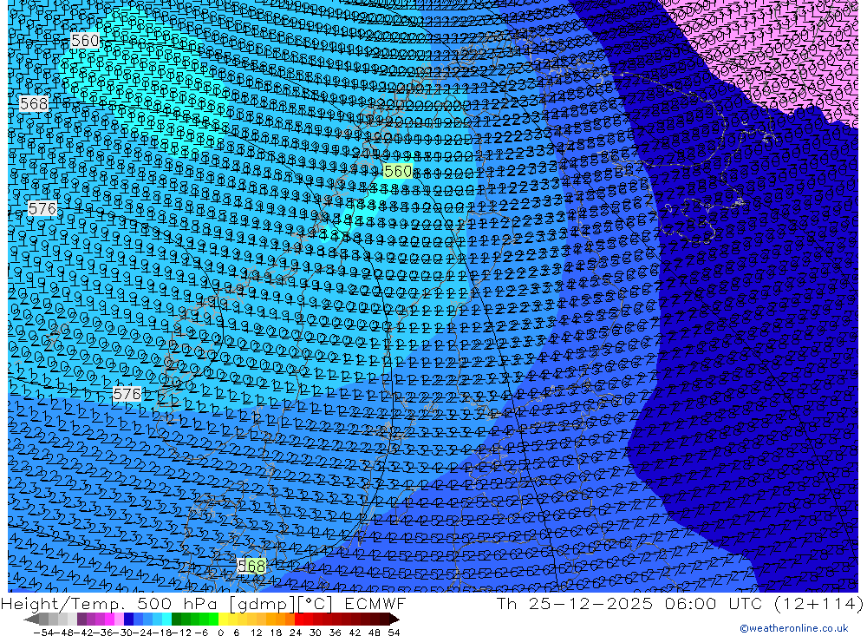Click the yellow-highlighted 560 contour label
This screenshot has width=867, height=636.
coord(398,171)
